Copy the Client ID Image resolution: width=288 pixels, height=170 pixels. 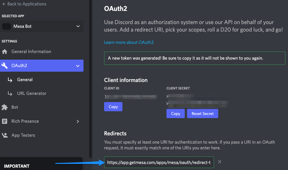pyautogui.click(x=113, y=107)
